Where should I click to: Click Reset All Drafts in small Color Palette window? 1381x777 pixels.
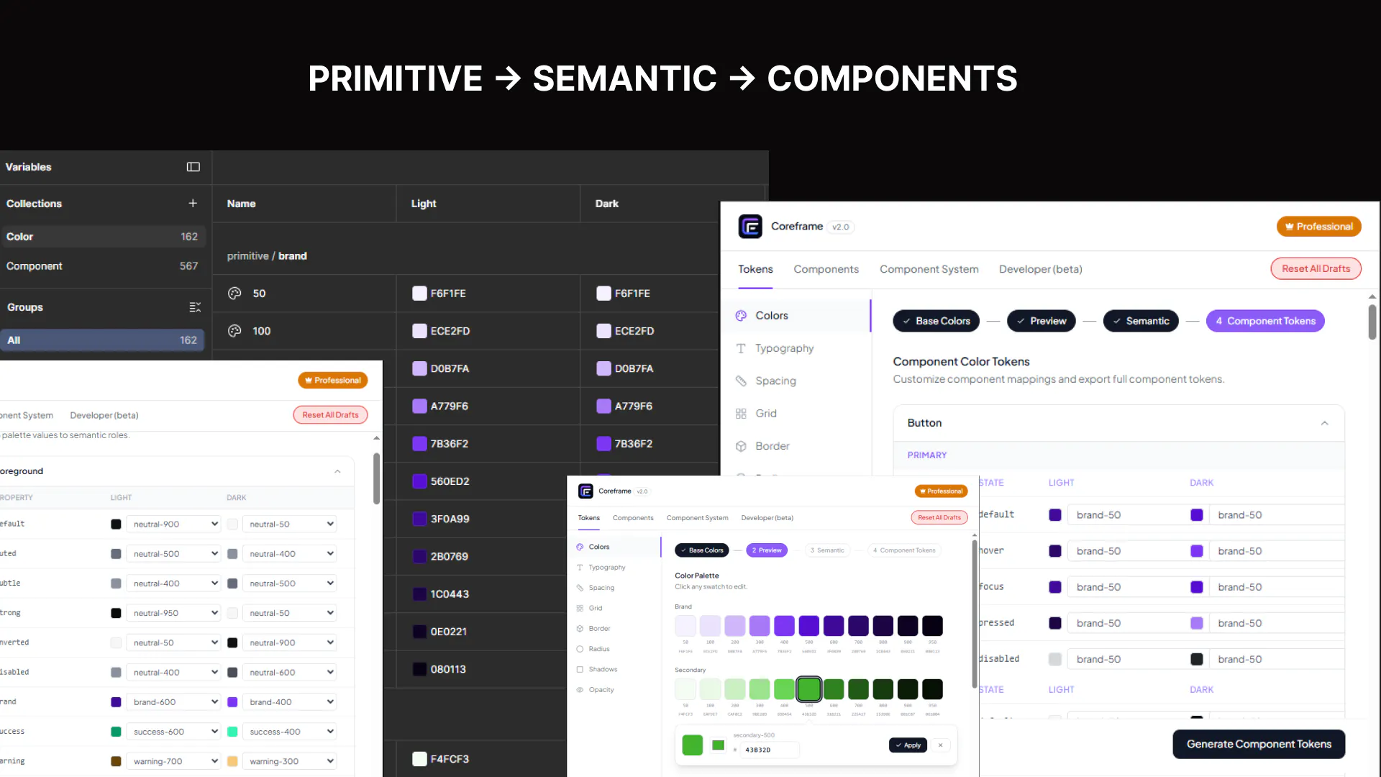click(x=939, y=517)
